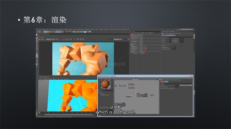Click the coordinate system icon
The width and height of the screenshot is (231, 129).
pos(63,32)
